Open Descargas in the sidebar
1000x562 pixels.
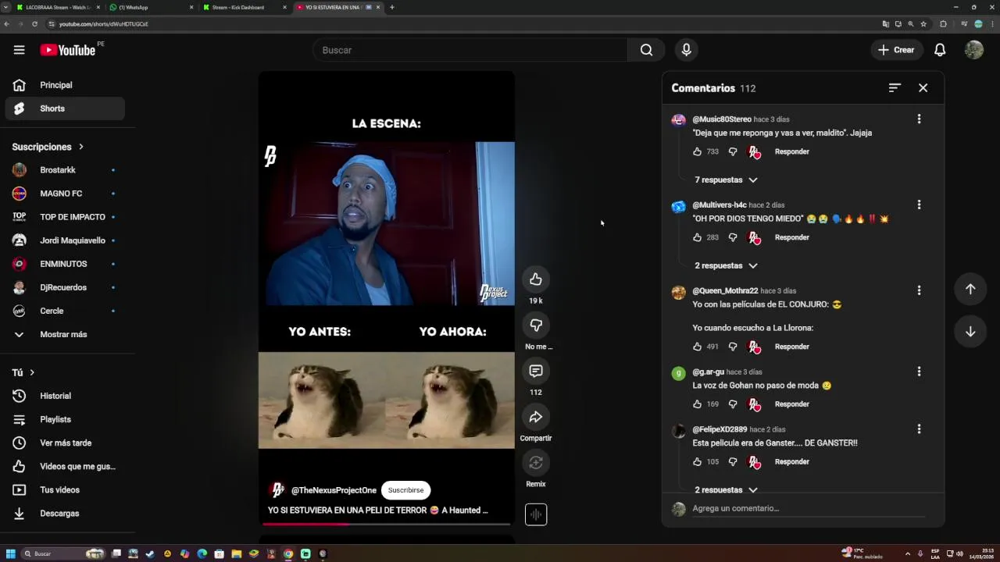66,514
